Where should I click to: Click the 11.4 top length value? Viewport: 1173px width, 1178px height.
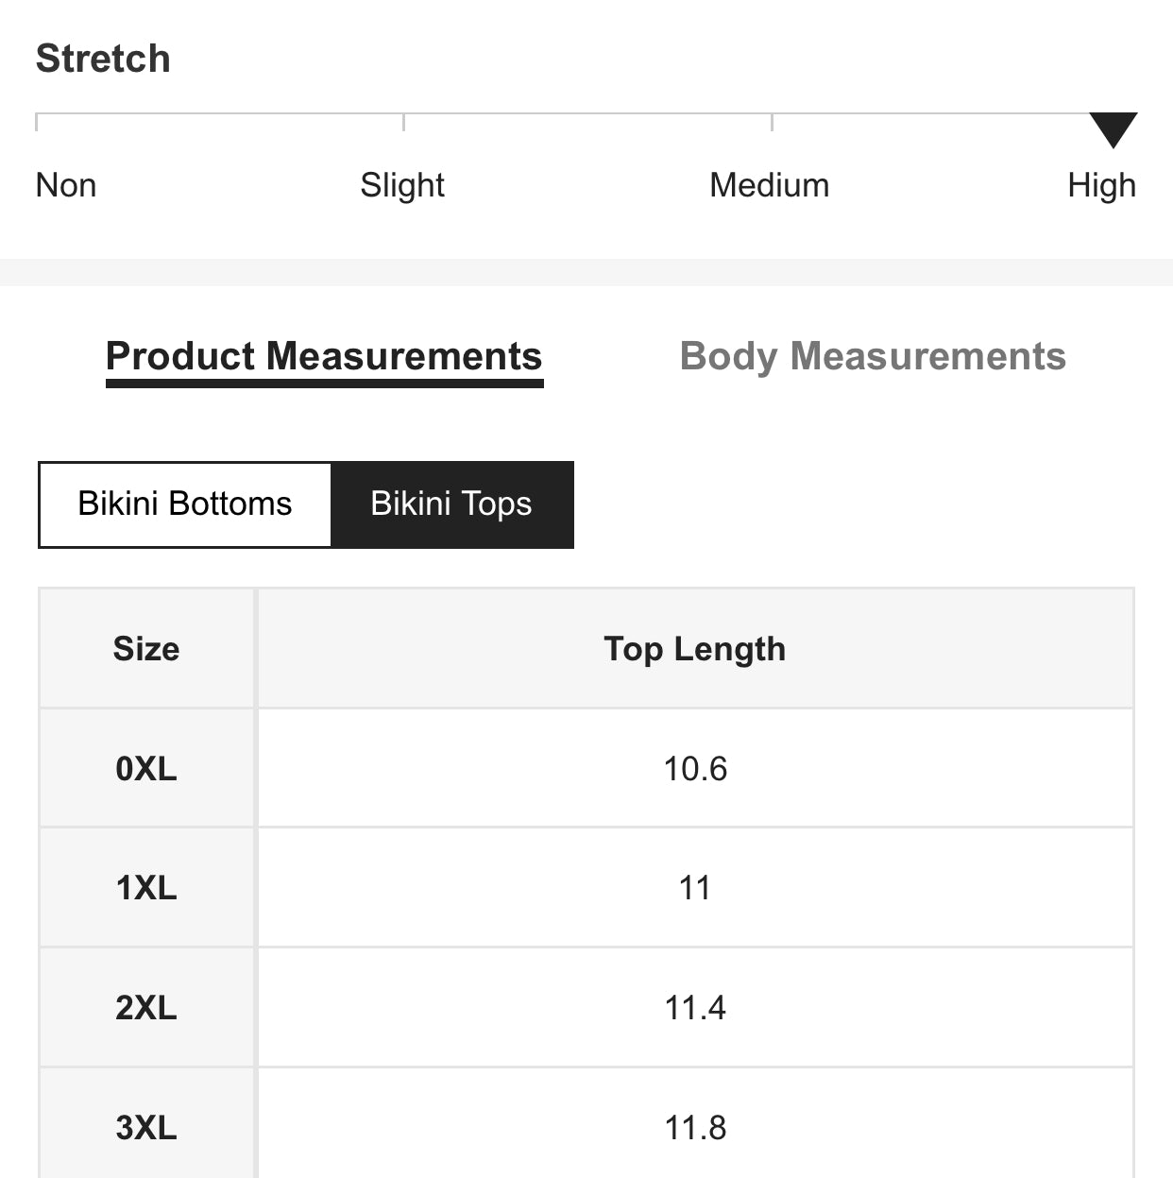pyautogui.click(x=695, y=1008)
